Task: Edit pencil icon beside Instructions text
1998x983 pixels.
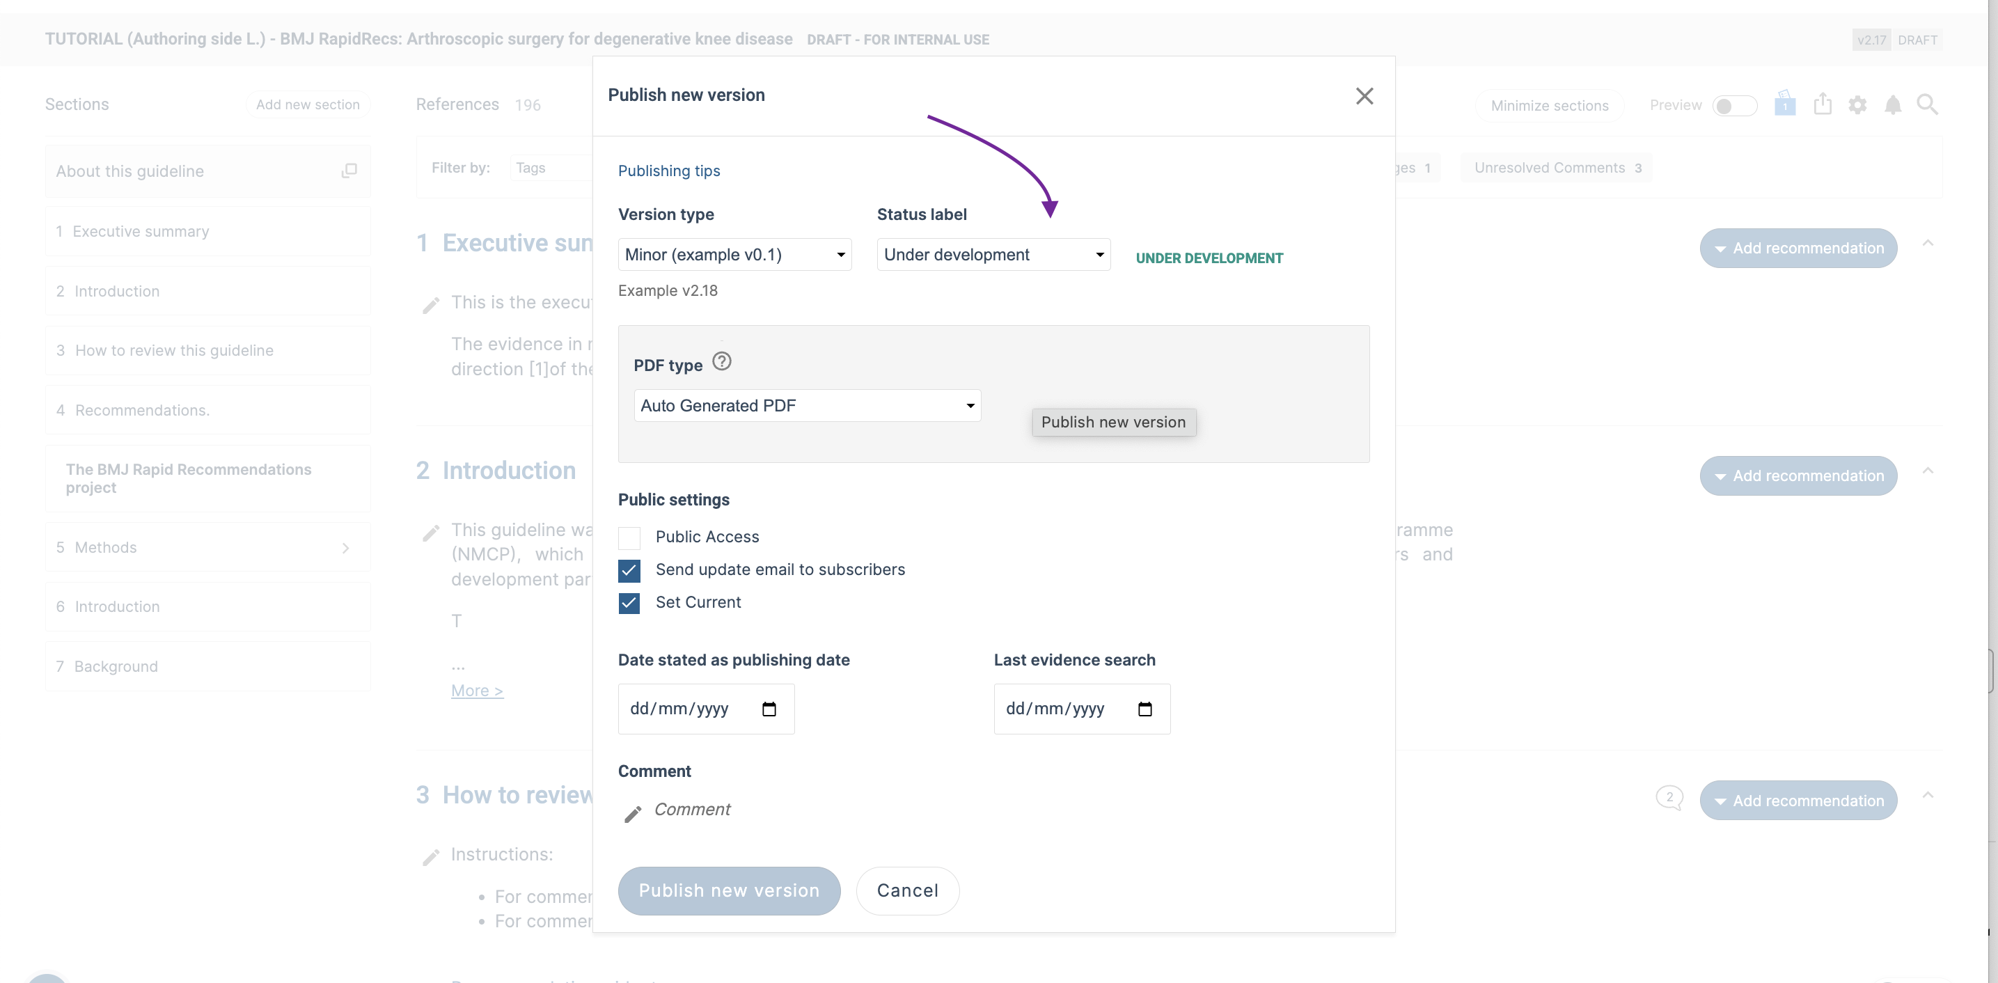Action: click(430, 857)
